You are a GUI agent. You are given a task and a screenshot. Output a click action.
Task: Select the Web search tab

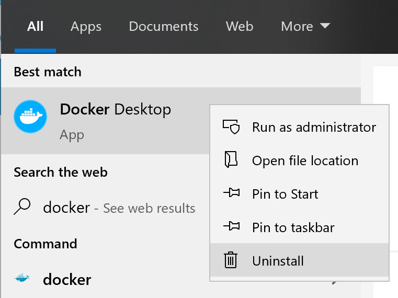(x=240, y=26)
